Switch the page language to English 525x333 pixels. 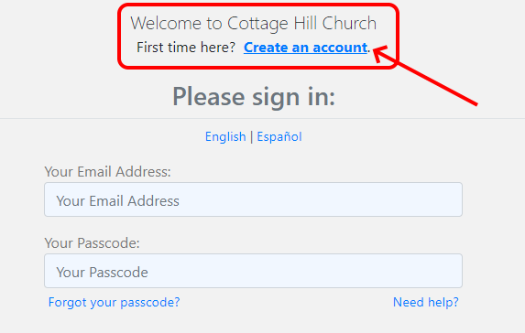225,136
